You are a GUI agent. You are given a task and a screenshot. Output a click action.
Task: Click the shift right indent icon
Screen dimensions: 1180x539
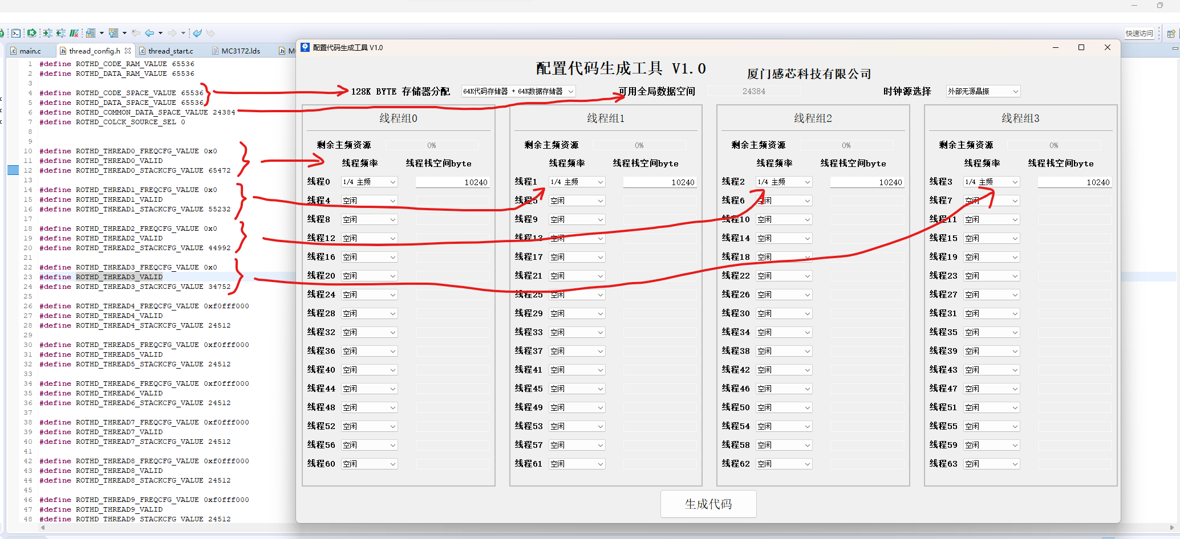coord(47,33)
